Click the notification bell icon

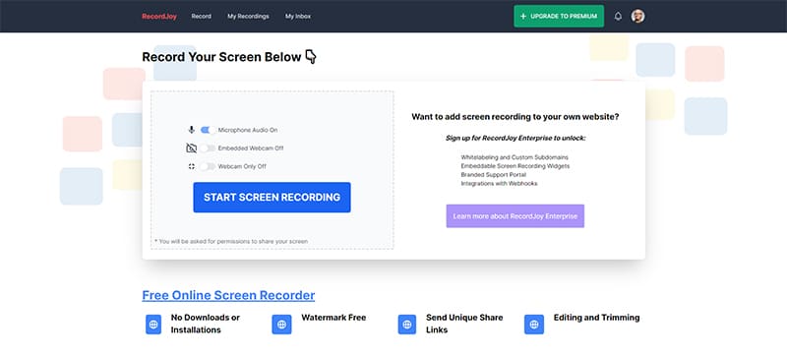[x=618, y=16]
